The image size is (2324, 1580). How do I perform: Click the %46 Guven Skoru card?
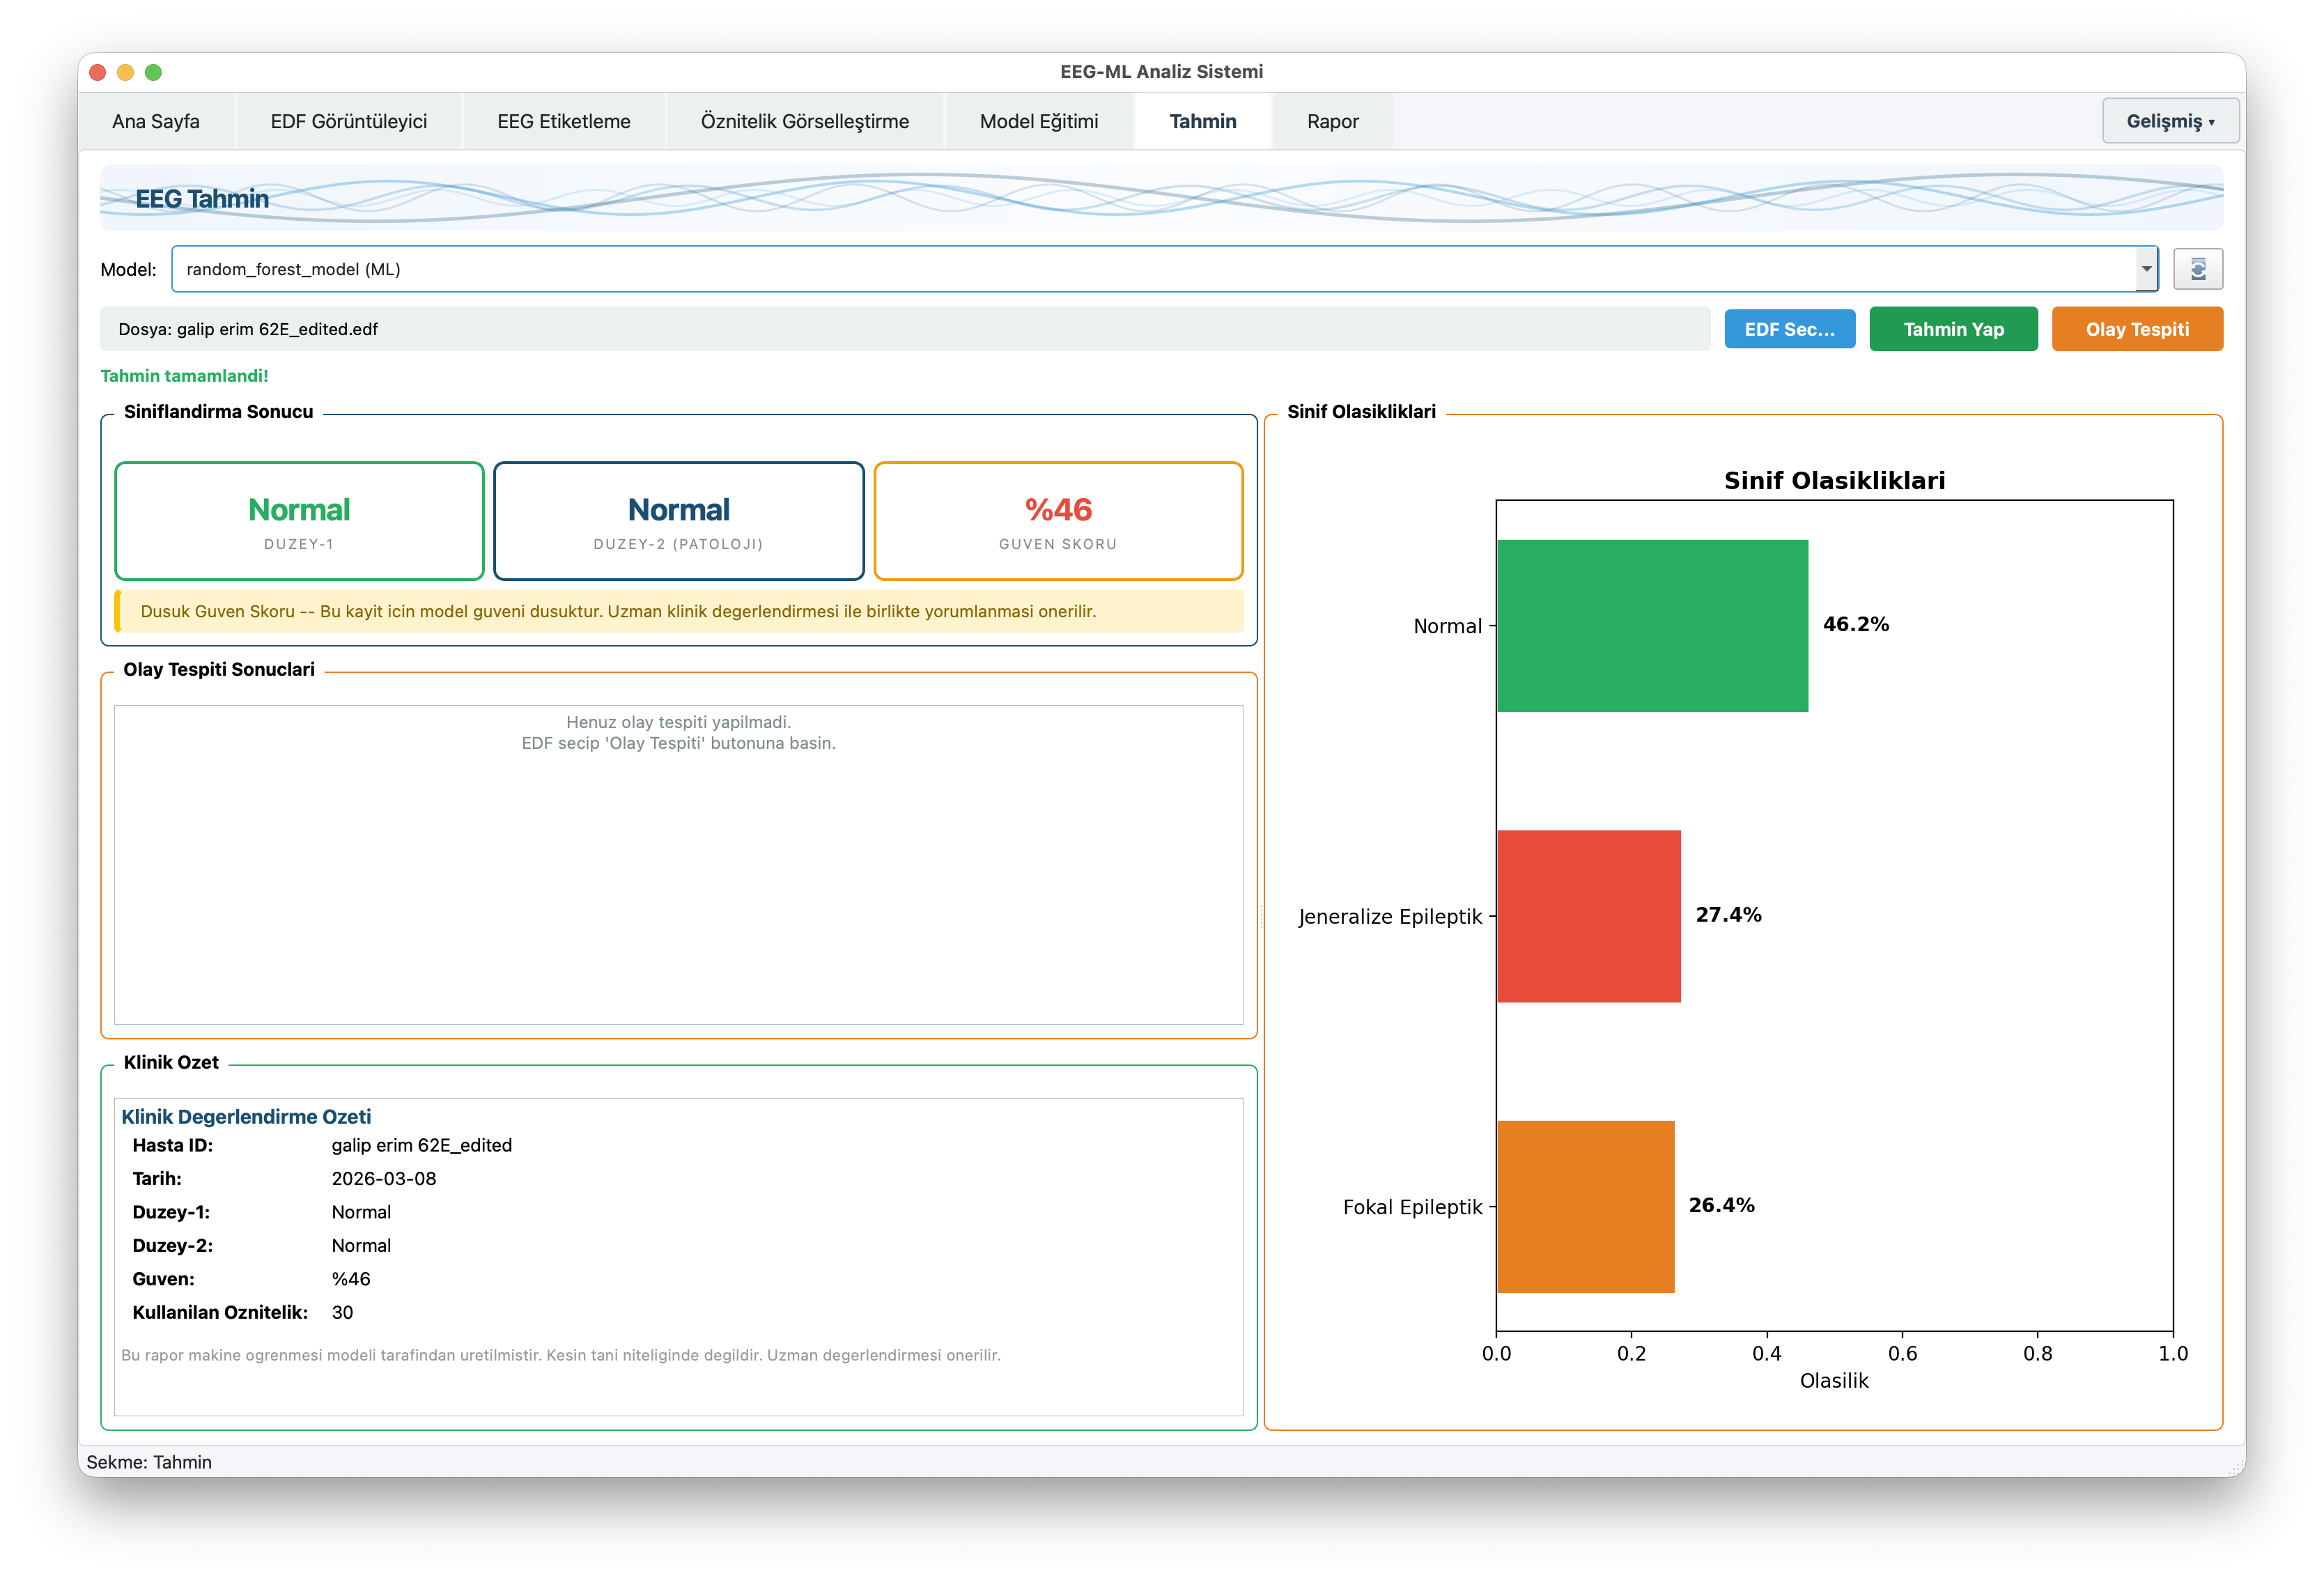point(1057,521)
